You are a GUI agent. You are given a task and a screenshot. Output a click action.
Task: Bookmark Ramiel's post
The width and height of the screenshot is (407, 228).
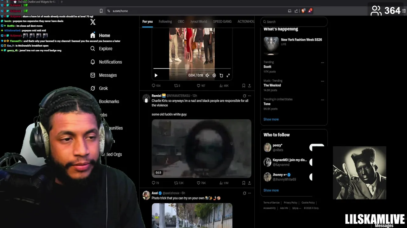(x=244, y=183)
